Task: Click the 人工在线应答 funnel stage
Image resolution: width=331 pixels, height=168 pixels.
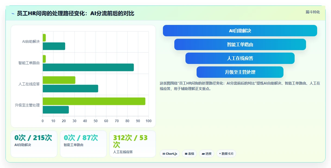Action: tap(240, 58)
